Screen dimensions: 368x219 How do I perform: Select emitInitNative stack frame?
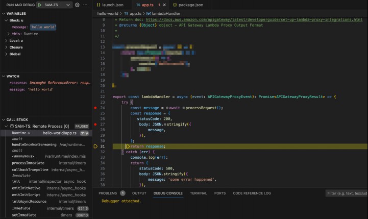coord(46,188)
